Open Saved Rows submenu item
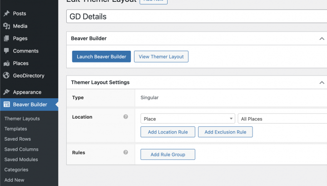 [17, 139]
